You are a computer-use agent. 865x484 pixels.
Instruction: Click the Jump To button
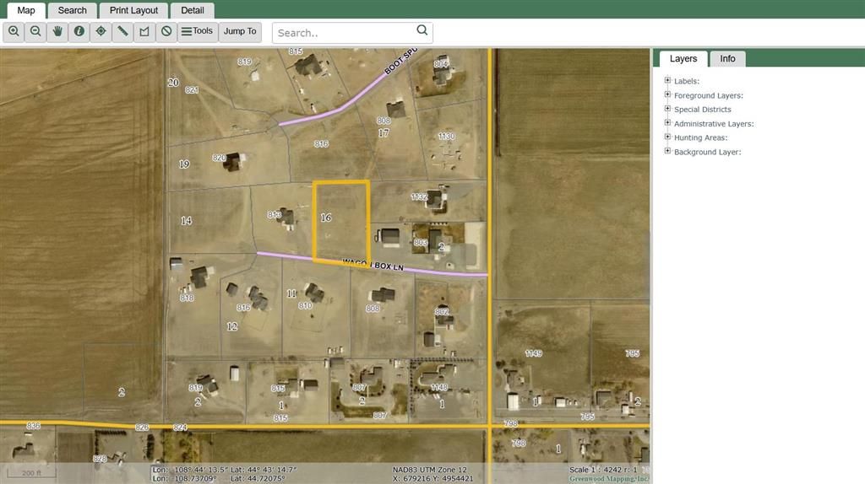coord(240,32)
